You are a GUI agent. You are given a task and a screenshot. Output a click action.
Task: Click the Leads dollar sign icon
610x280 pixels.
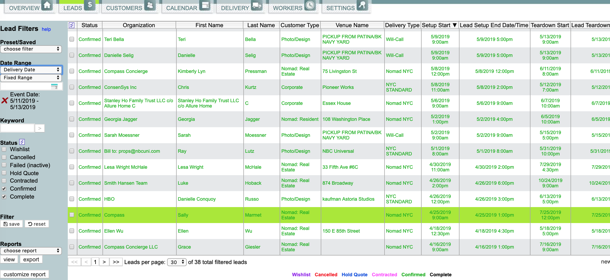pyautogui.click(x=90, y=5)
